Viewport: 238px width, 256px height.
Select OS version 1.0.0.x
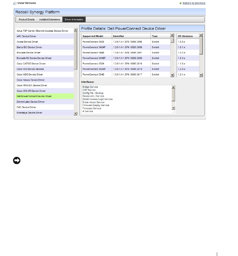coord(188,42)
